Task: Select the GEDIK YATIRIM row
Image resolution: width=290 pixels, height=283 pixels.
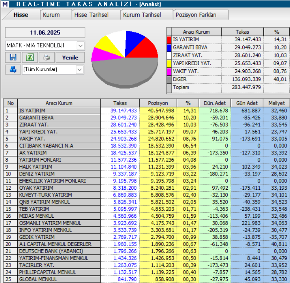Action: [x=147, y=237]
